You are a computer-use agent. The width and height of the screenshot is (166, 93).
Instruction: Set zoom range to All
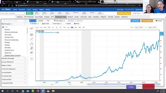tap(84, 27)
